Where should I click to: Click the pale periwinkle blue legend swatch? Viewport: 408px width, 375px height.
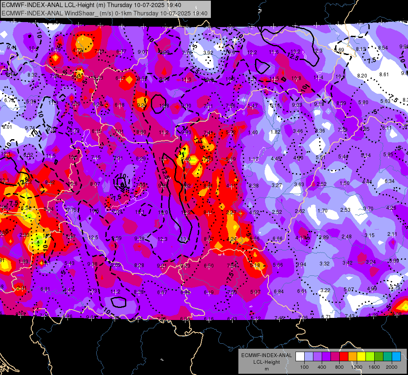click(x=309, y=356)
